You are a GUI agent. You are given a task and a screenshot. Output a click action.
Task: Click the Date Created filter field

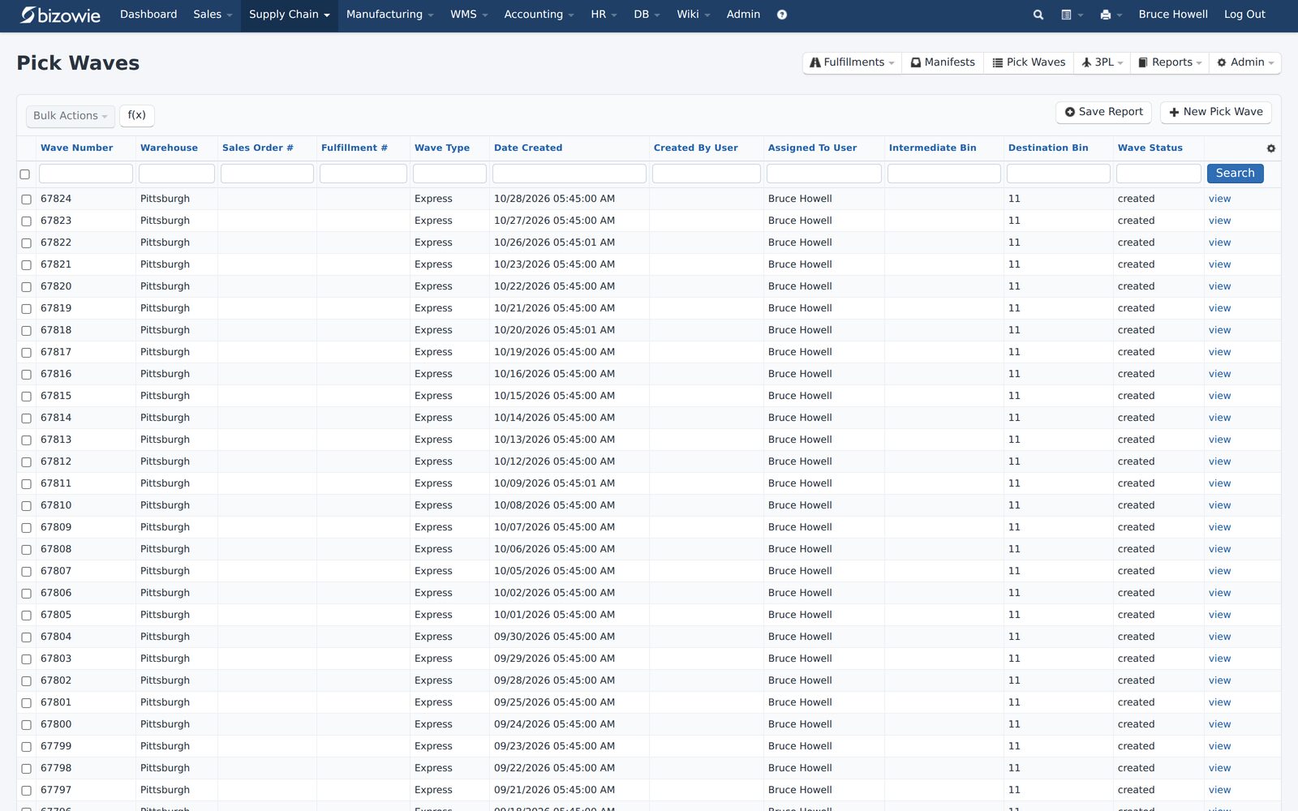(569, 174)
